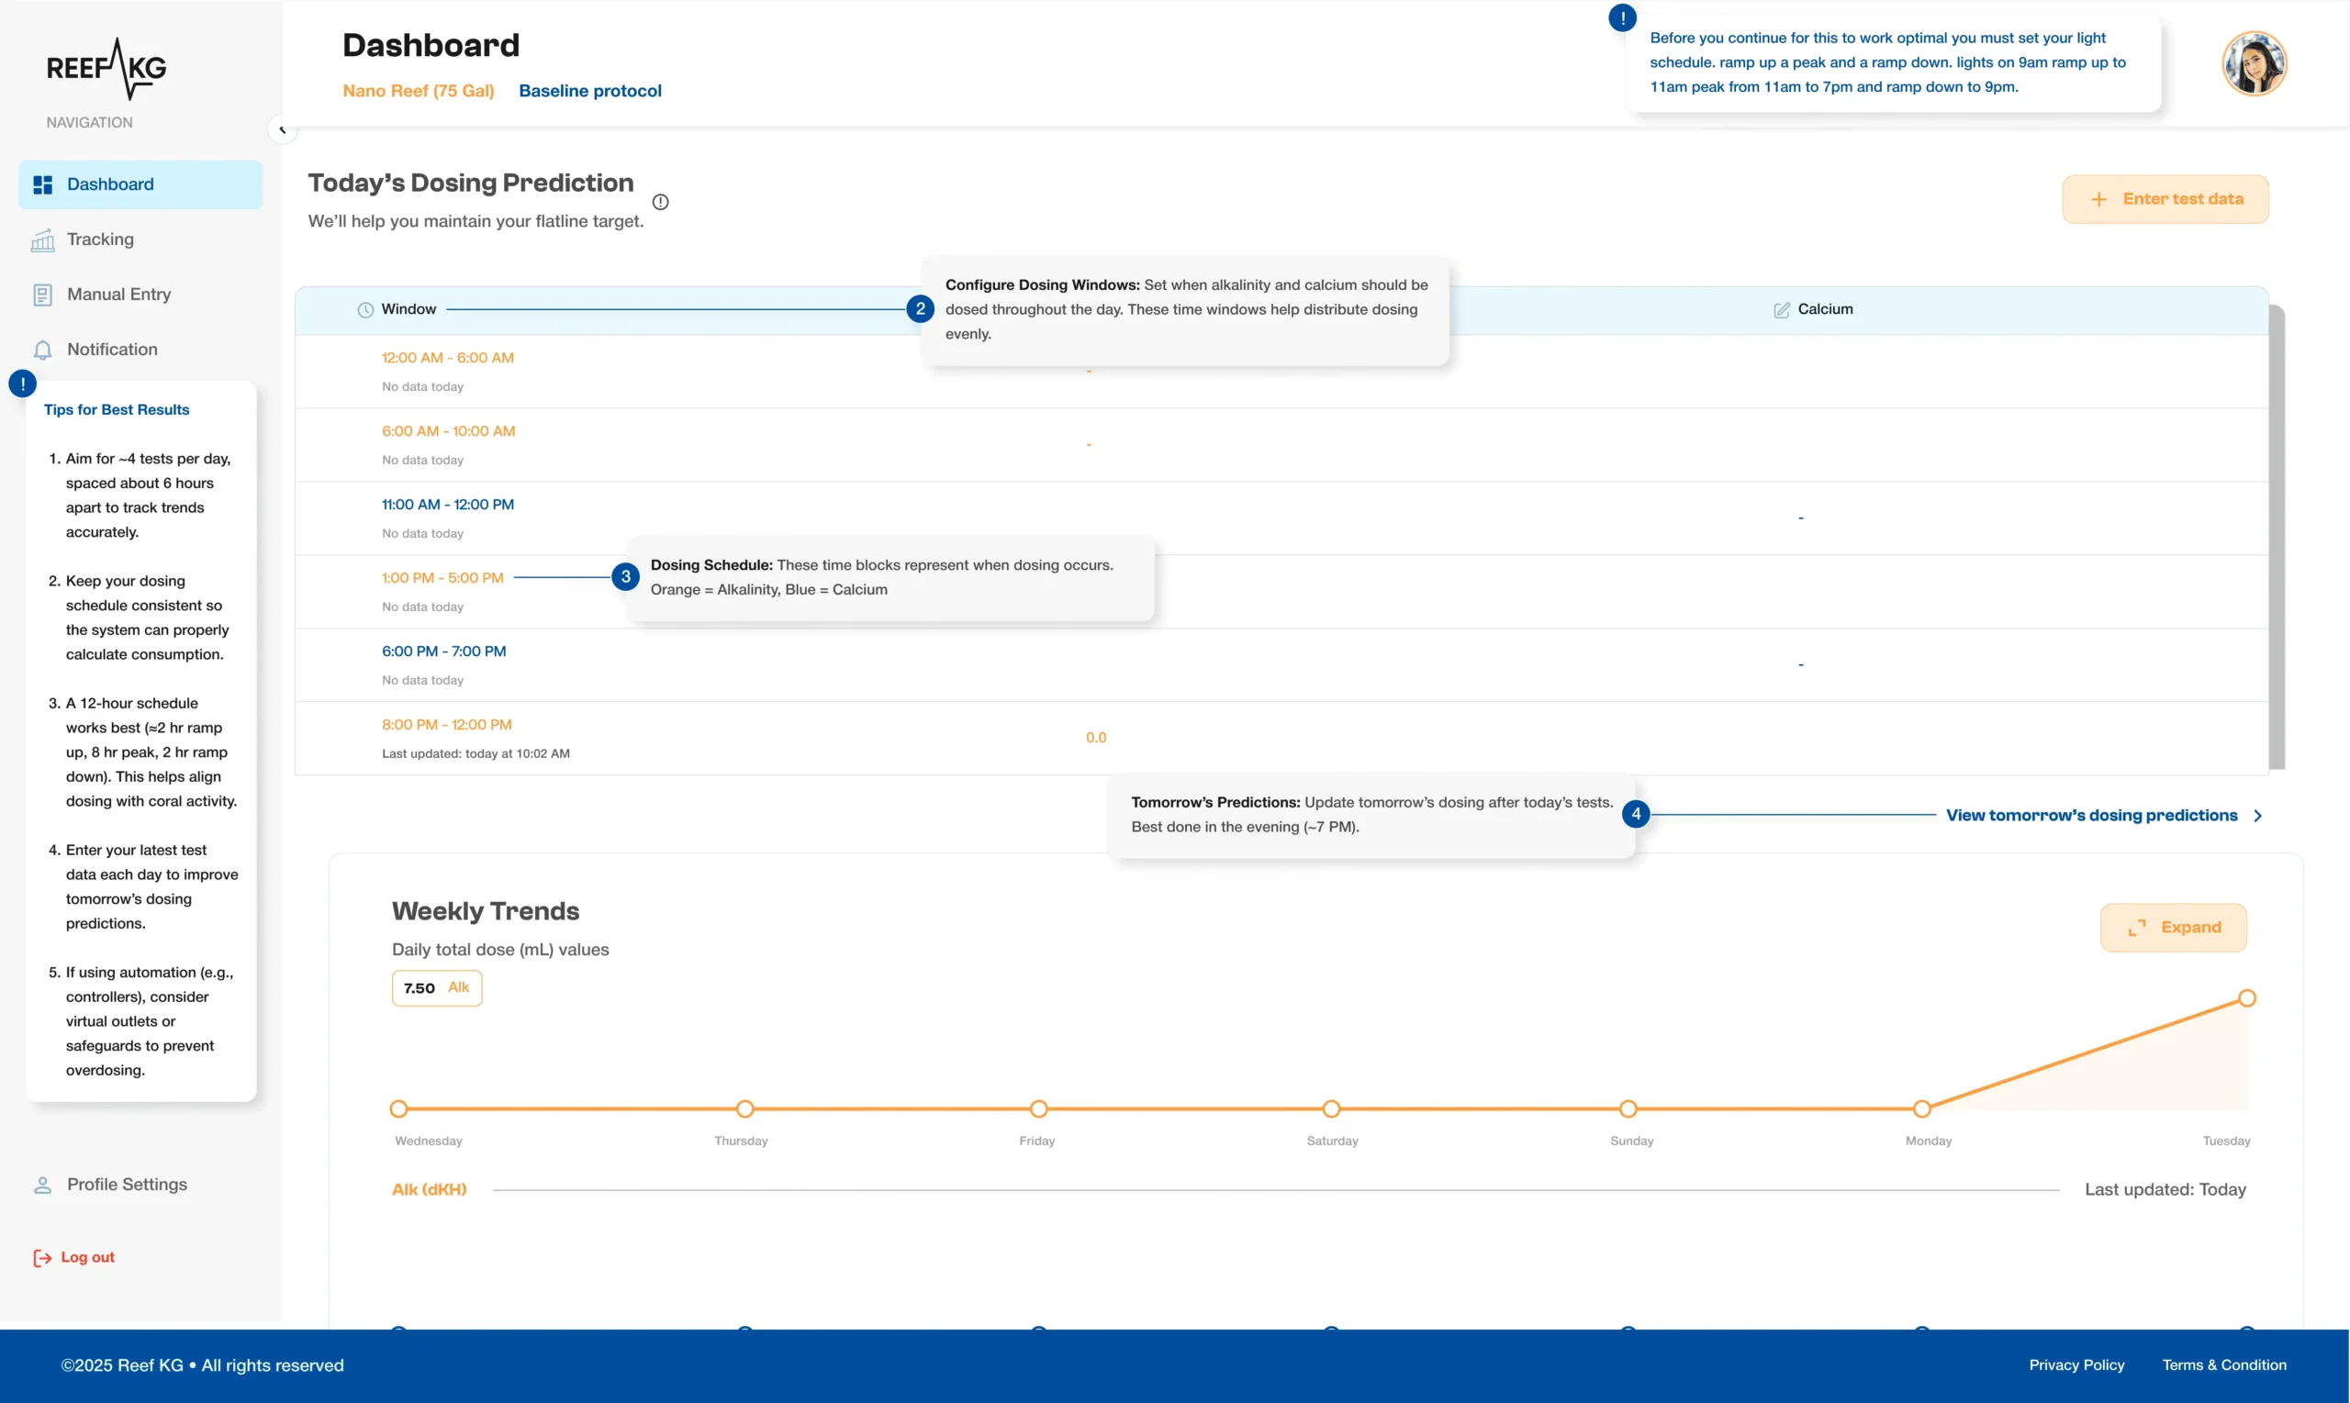Screen dimensions: 2350x1403
Task: Click the Profile Settings person icon
Action: [x=42, y=1186]
